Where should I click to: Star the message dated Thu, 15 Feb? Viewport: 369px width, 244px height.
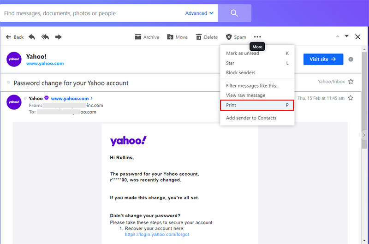[x=351, y=98]
